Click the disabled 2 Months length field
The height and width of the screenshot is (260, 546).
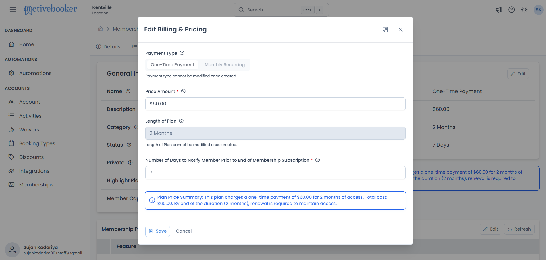pyautogui.click(x=275, y=133)
